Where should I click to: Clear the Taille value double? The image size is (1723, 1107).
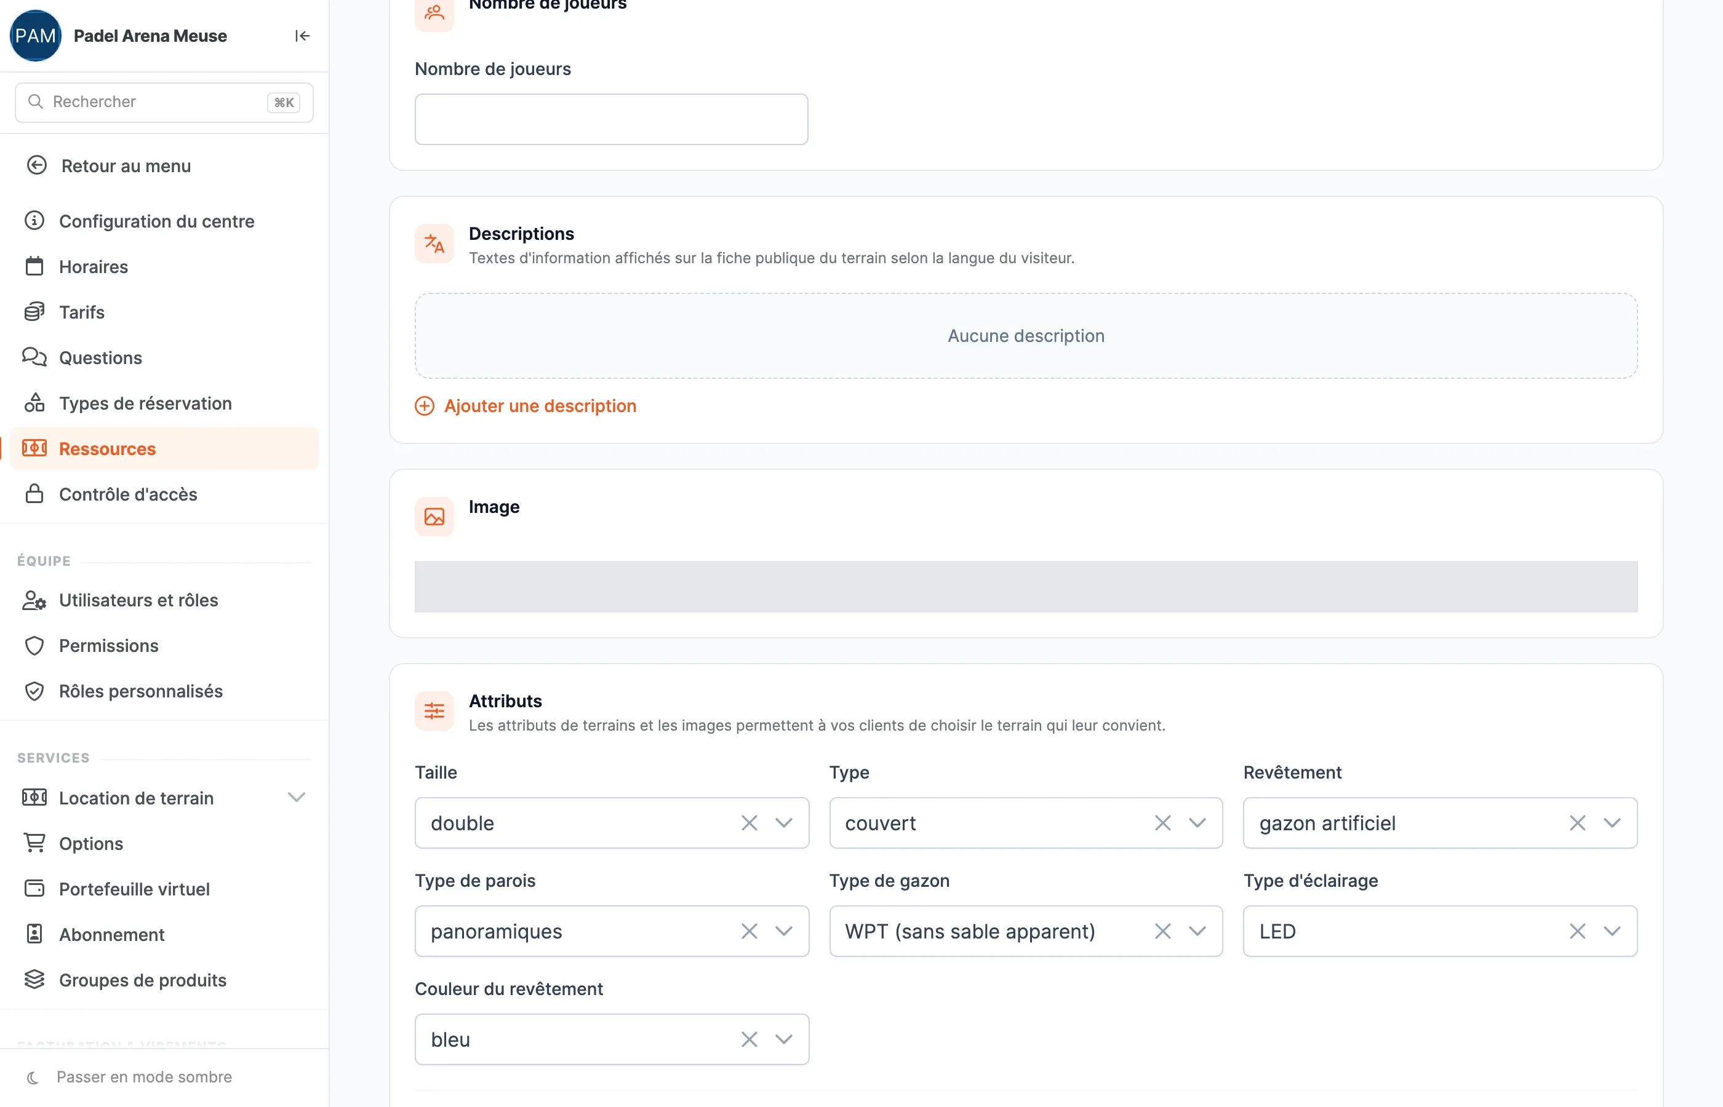[x=750, y=823]
